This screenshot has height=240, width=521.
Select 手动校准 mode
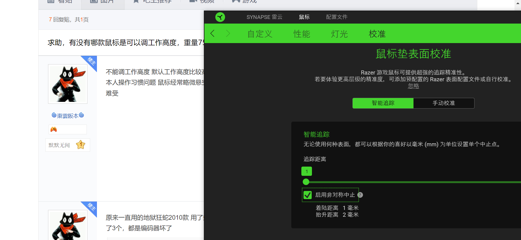[x=444, y=103]
